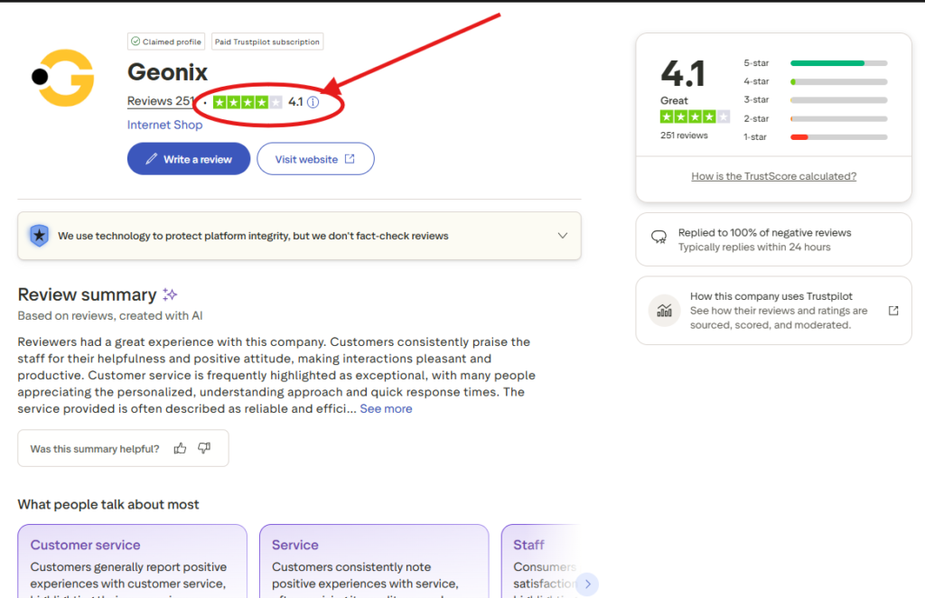The height and width of the screenshot is (598, 925).
Task: Click the speech bubble icon beside reply stats
Action: point(661,237)
